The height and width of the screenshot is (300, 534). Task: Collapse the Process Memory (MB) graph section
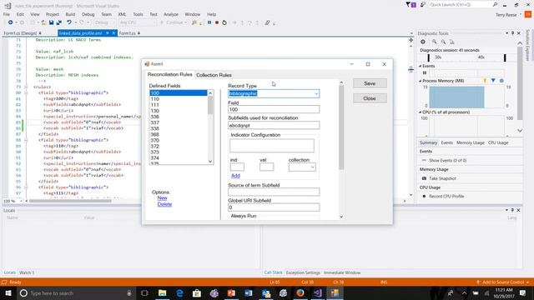pyautogui.click(x=420, y=81)
